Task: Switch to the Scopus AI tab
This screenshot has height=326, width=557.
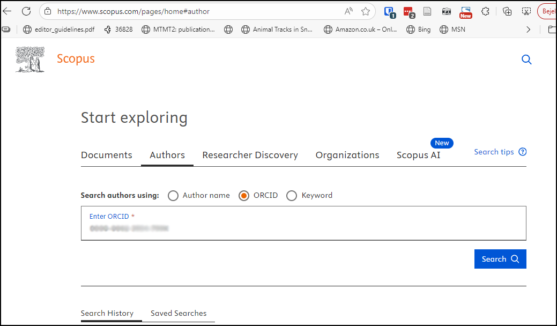Action: pyautogui.click(x=419, y=155)
